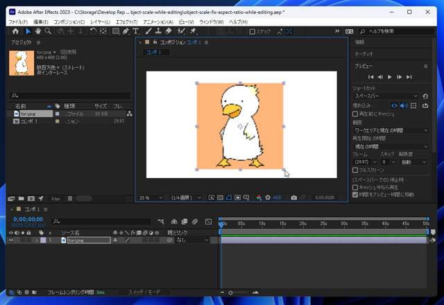Open the アニメーション(A) menu
444x305 pixels.
tap(158, 21)
